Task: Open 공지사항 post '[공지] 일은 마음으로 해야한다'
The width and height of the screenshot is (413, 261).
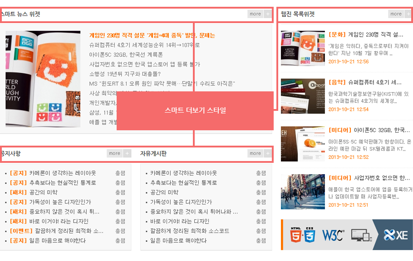Action: 48,241
